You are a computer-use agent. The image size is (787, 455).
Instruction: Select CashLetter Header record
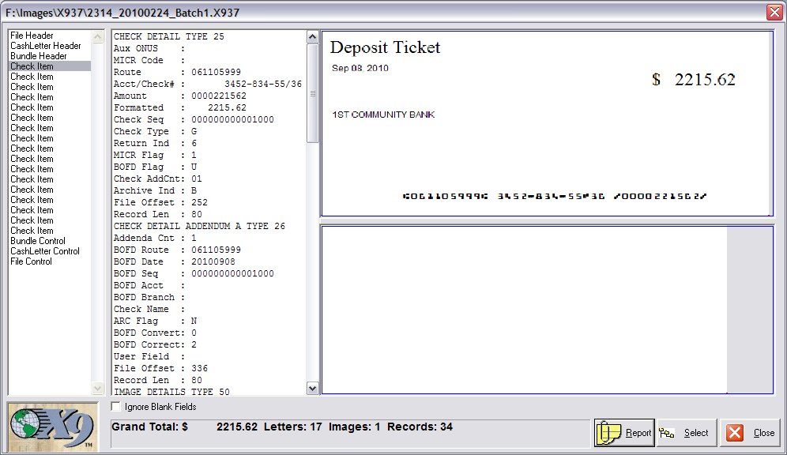pyautogui.click(x=45, y=46)
